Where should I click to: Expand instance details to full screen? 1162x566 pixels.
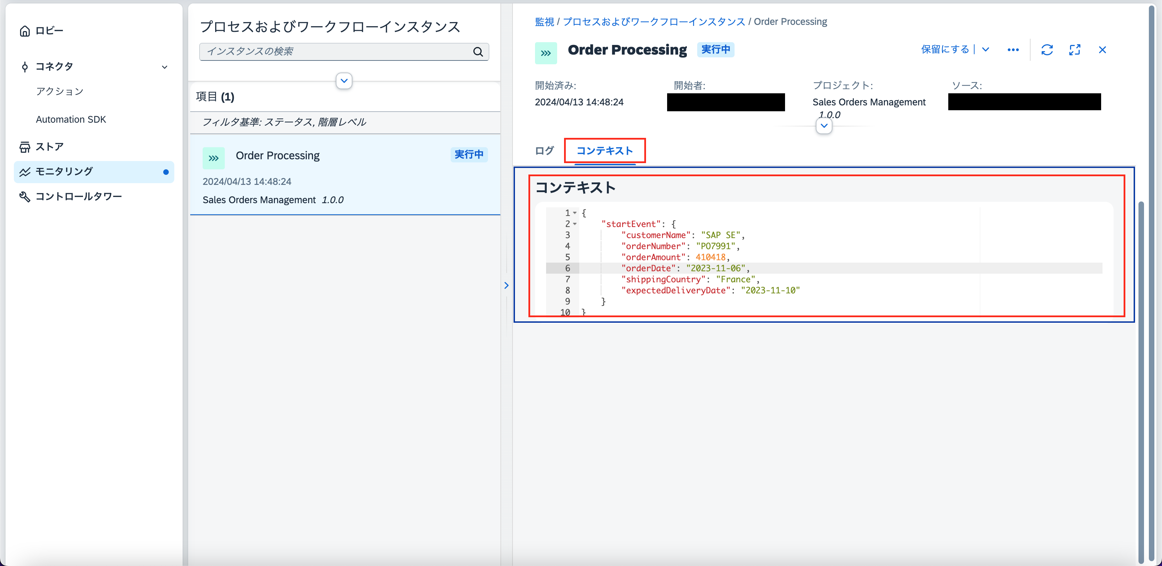tap(1075, 49)
